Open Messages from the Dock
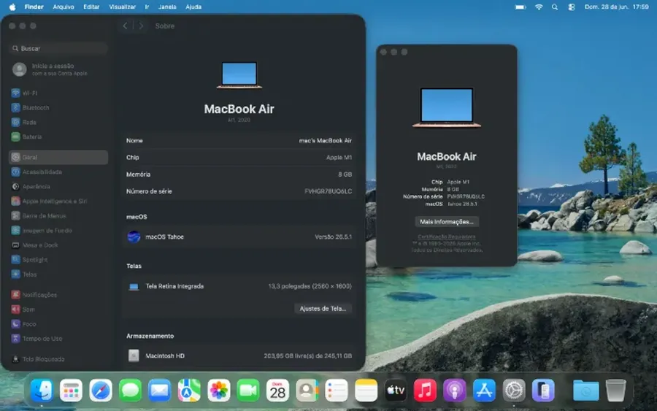 tap(131, 391)
